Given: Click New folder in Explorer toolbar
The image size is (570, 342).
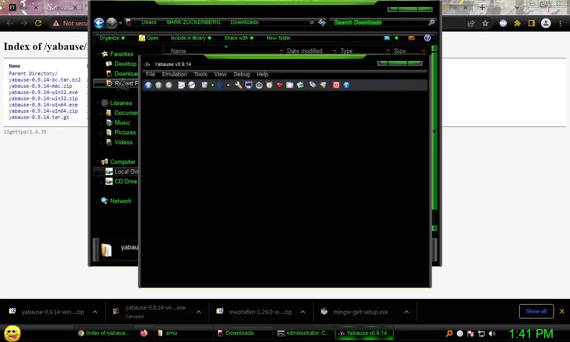Looking at the screenshot, I should click(x=279, y=38).
